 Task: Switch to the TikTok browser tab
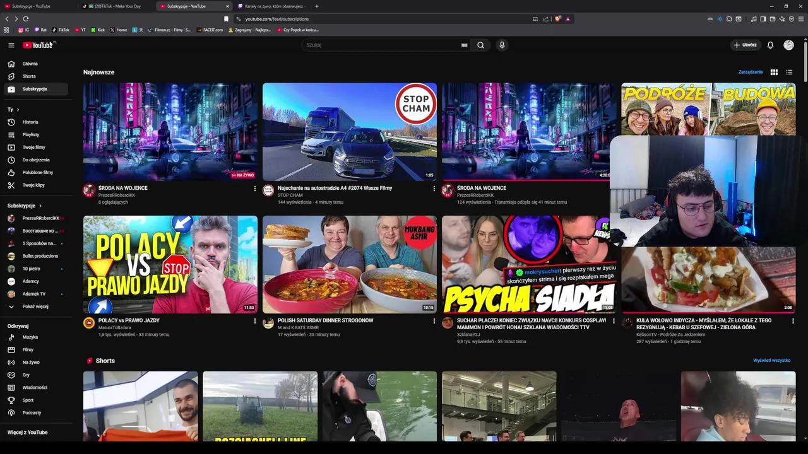pyautogui.click(x=117, y=6)
